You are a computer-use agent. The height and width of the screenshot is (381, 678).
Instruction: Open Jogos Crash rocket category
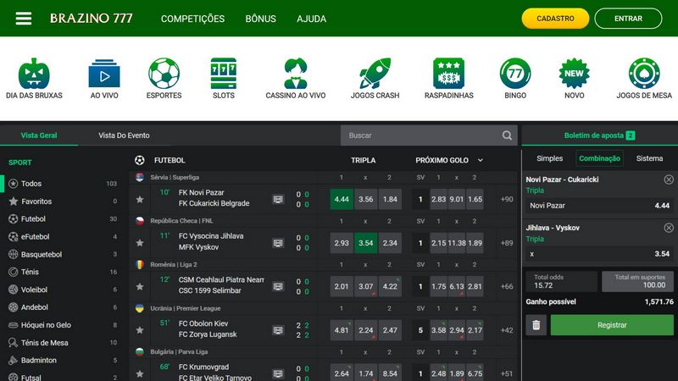pyautogui.click(x=375, y=78)
